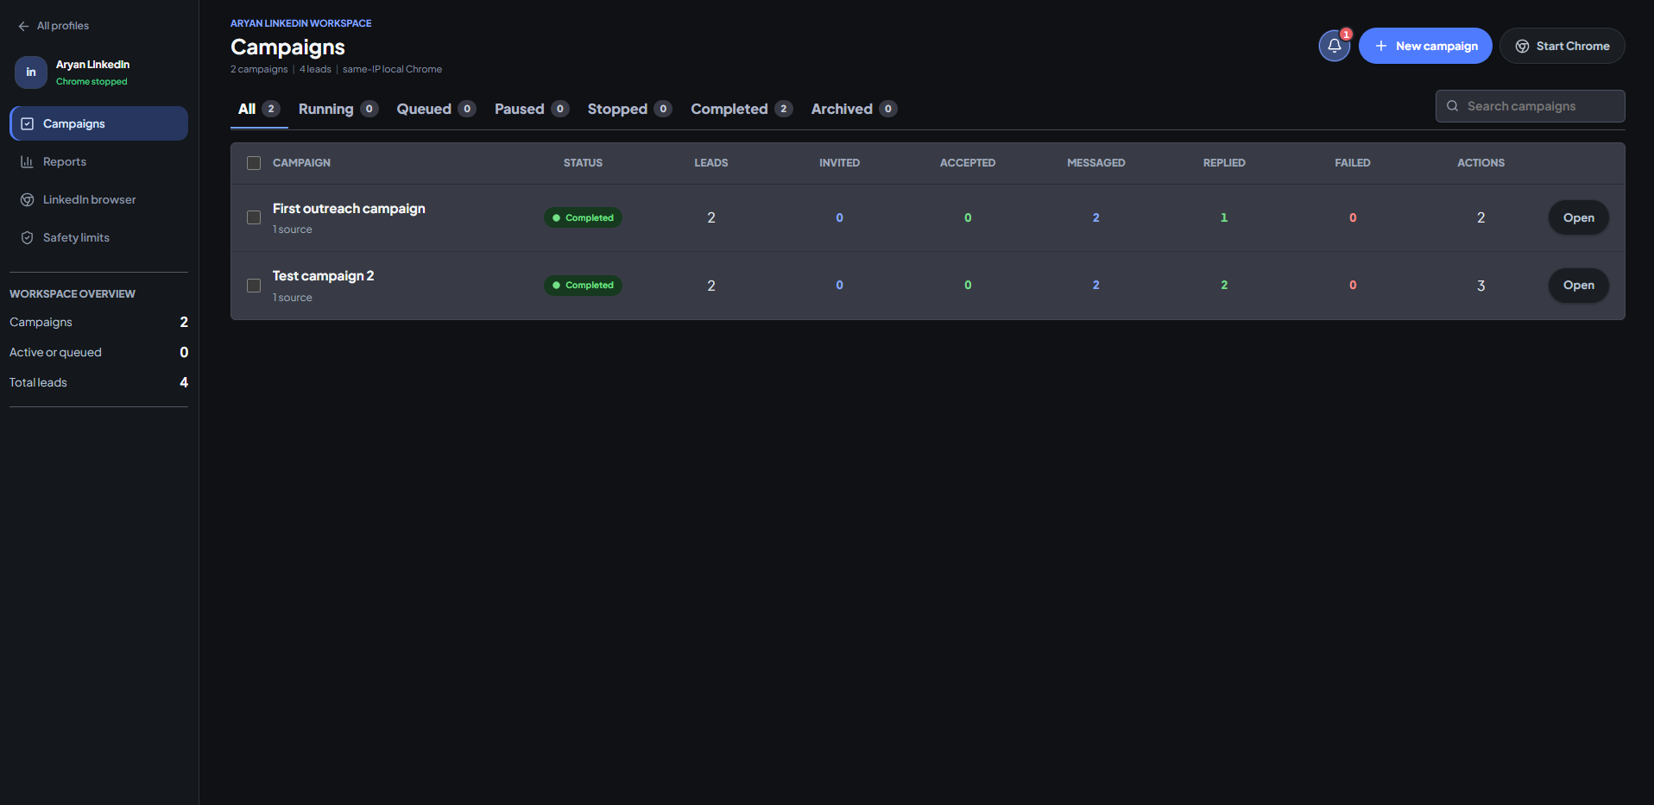Select all campaigns with header checkbox
This screenshot has width=1654, height=805.
click(x=254, y=163)
